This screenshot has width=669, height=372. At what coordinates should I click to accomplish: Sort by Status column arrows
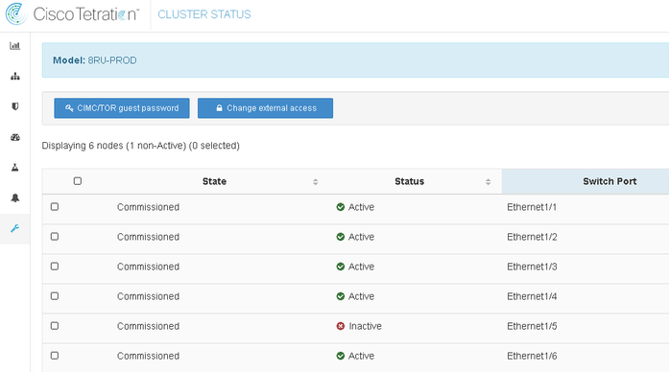[489, 182]
